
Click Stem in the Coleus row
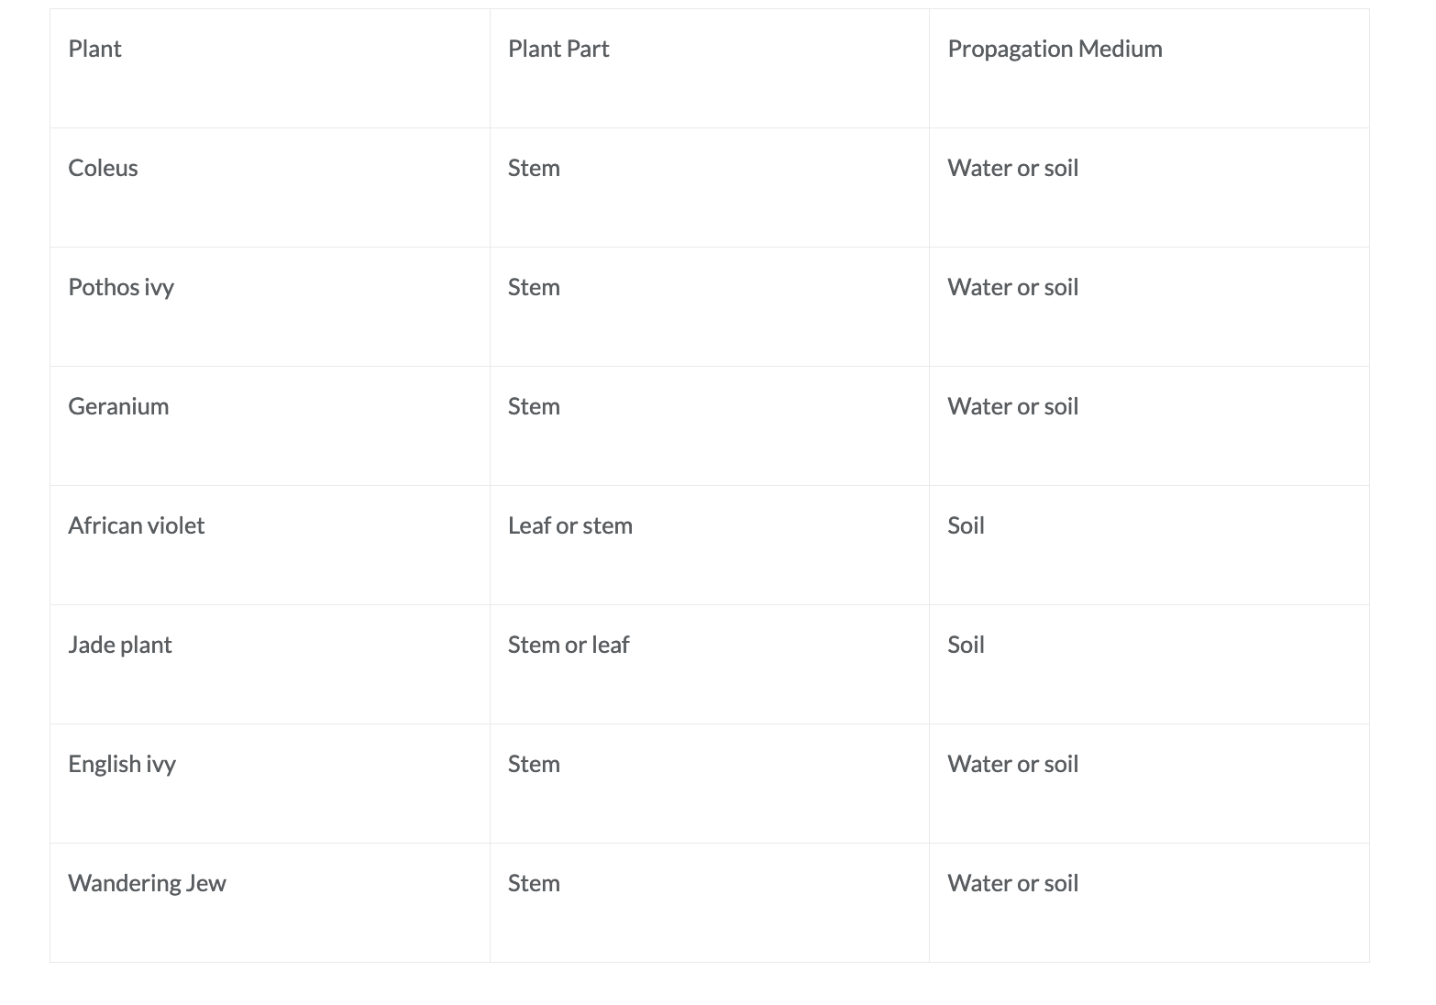point(534,168)
